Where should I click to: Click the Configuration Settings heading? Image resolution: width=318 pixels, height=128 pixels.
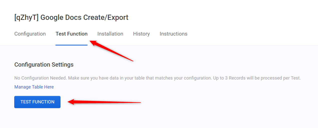click(x=44, y=65)
